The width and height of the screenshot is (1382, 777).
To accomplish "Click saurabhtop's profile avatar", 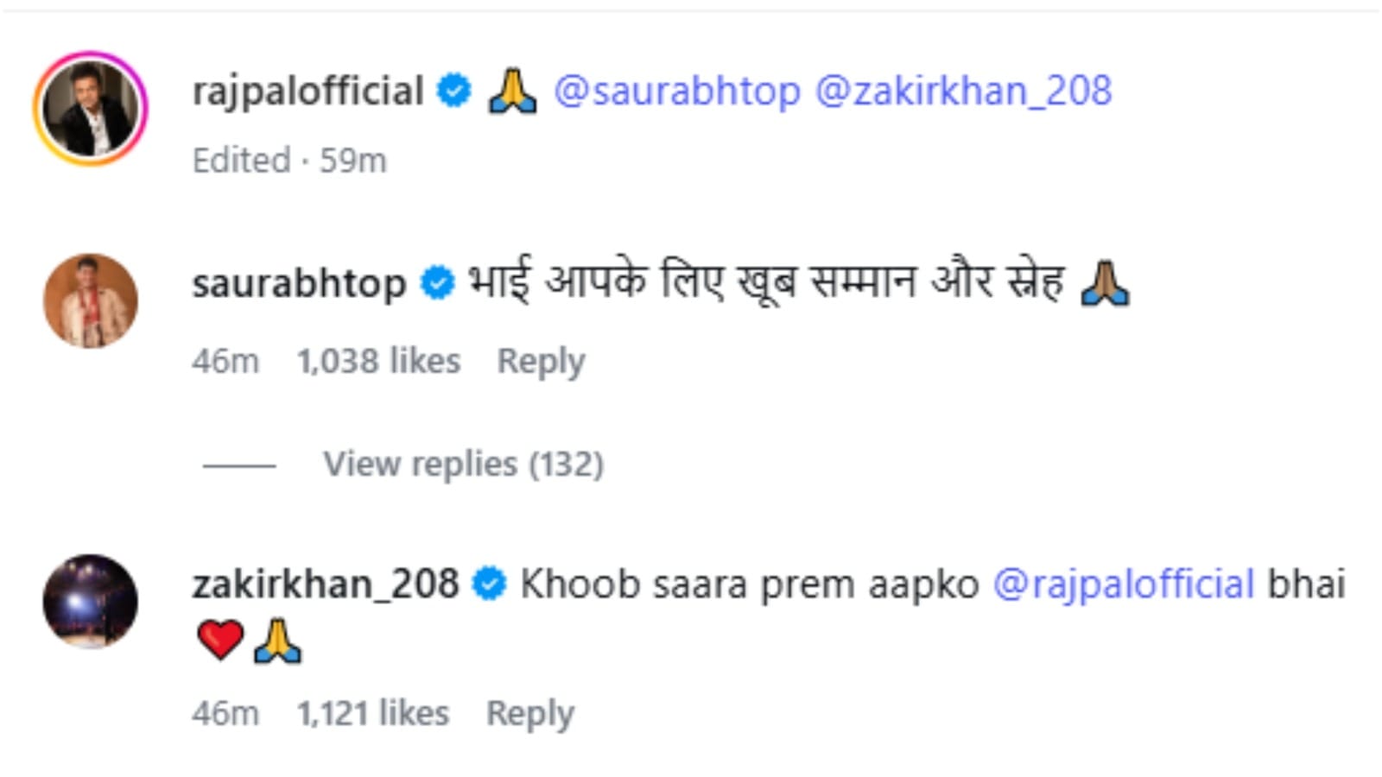I will click(91, 300).
